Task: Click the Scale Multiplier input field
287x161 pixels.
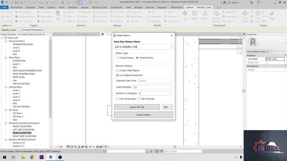Action: [x=152, y=87]
